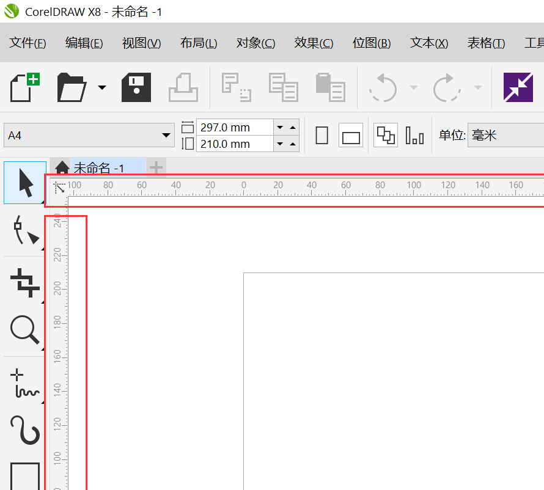Image resolution: width=544 pixels, height=490 pixels.
Task: Select the Shape tool
Action: coord(24,232)
